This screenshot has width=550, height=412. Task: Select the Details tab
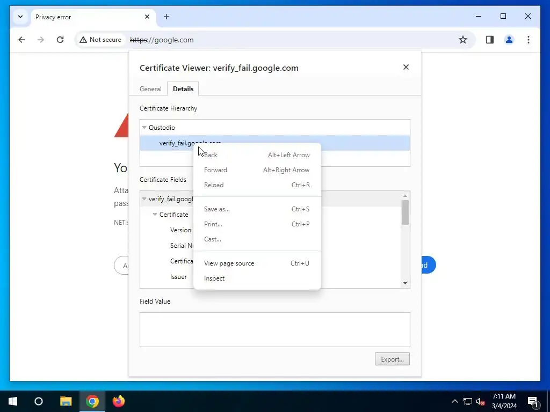pyautogui.click(x=183, y=89)
